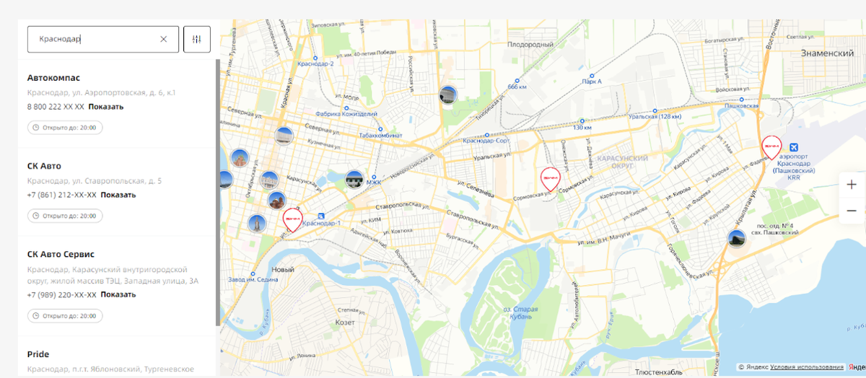Viewport: 866px width, 378px height.
Task: Zoom in the map with plus button
Action: coord(852,185)
